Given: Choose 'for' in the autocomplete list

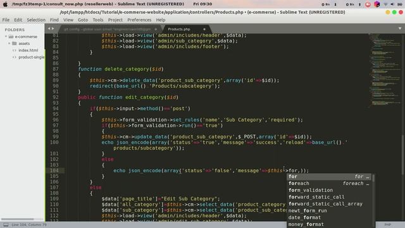Looking at the screenshot, I should [329, 177].
